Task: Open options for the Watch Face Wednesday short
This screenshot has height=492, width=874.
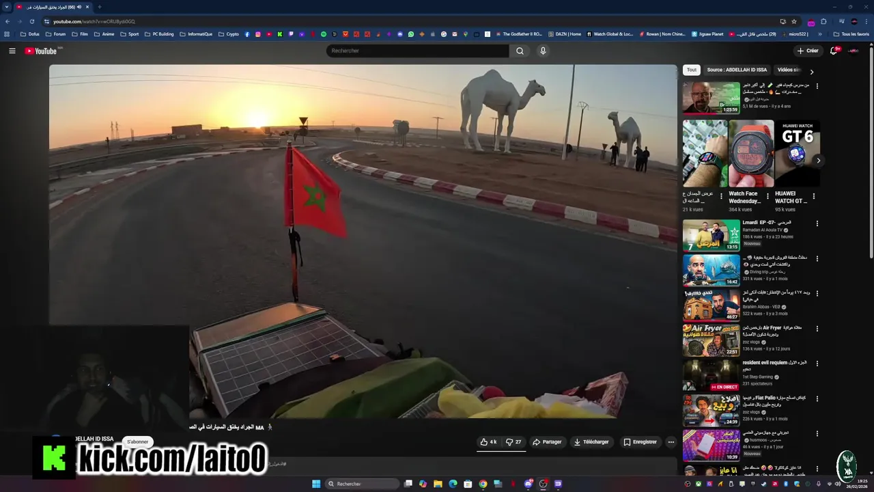Action: pos(767,196)
